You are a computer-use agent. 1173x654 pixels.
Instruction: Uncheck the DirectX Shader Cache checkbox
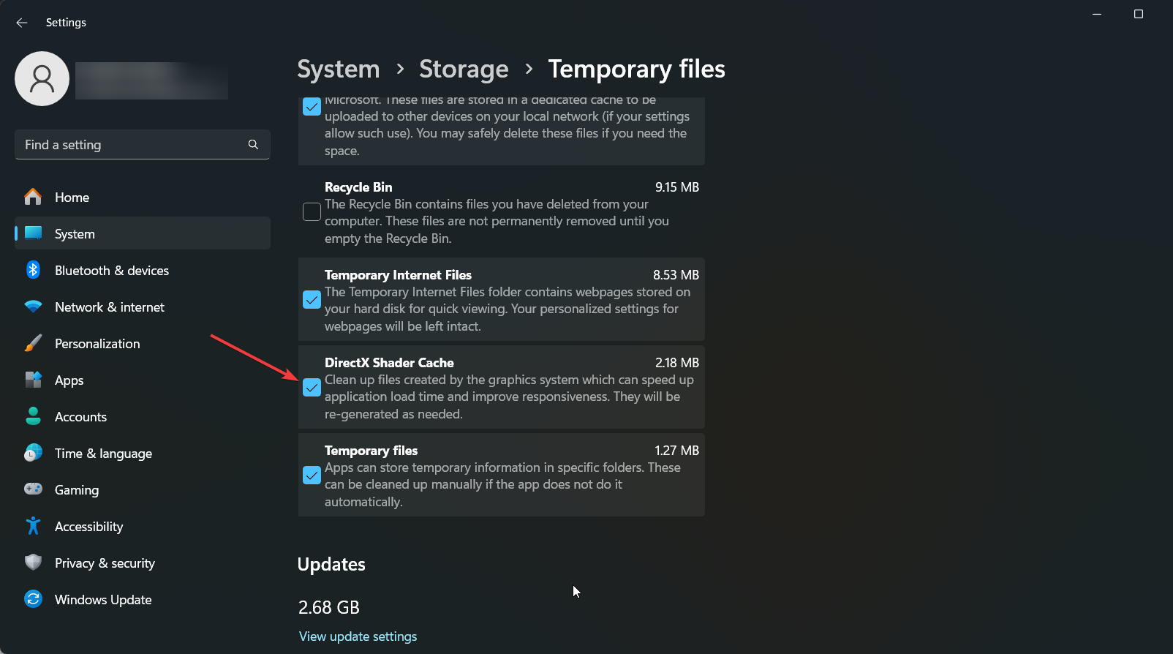[x=312, y=388]
